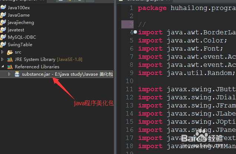Image resolution: width=236 pixels, height=154 pixels.
Task: Collapse the import fold marker on line 4
Action: pos(135,32)
